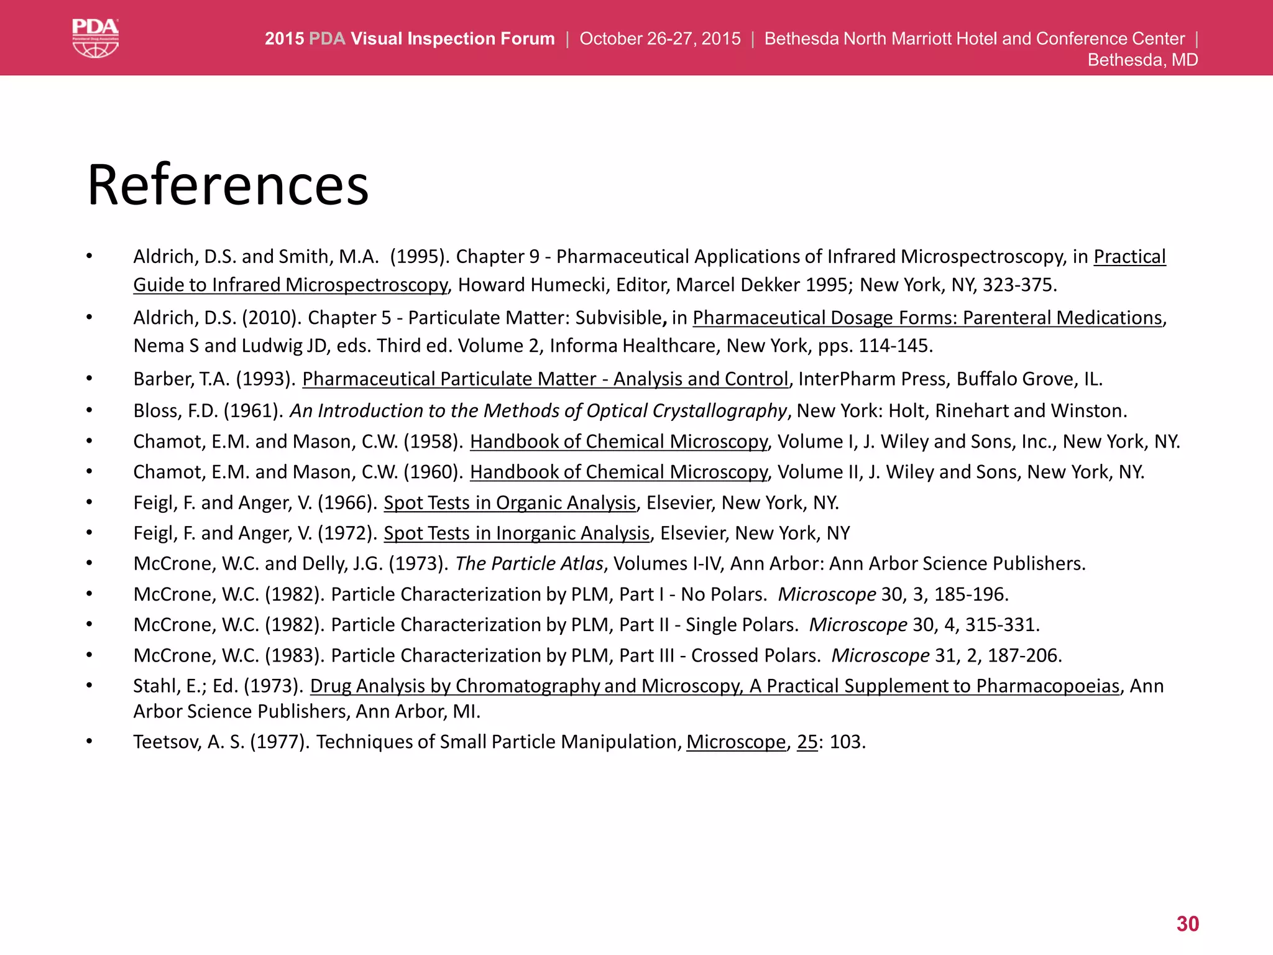1273x955 pixels.
Task: Click 'New York: Holt, Rinehart and Winston.' text
Action: click(962, 411)
